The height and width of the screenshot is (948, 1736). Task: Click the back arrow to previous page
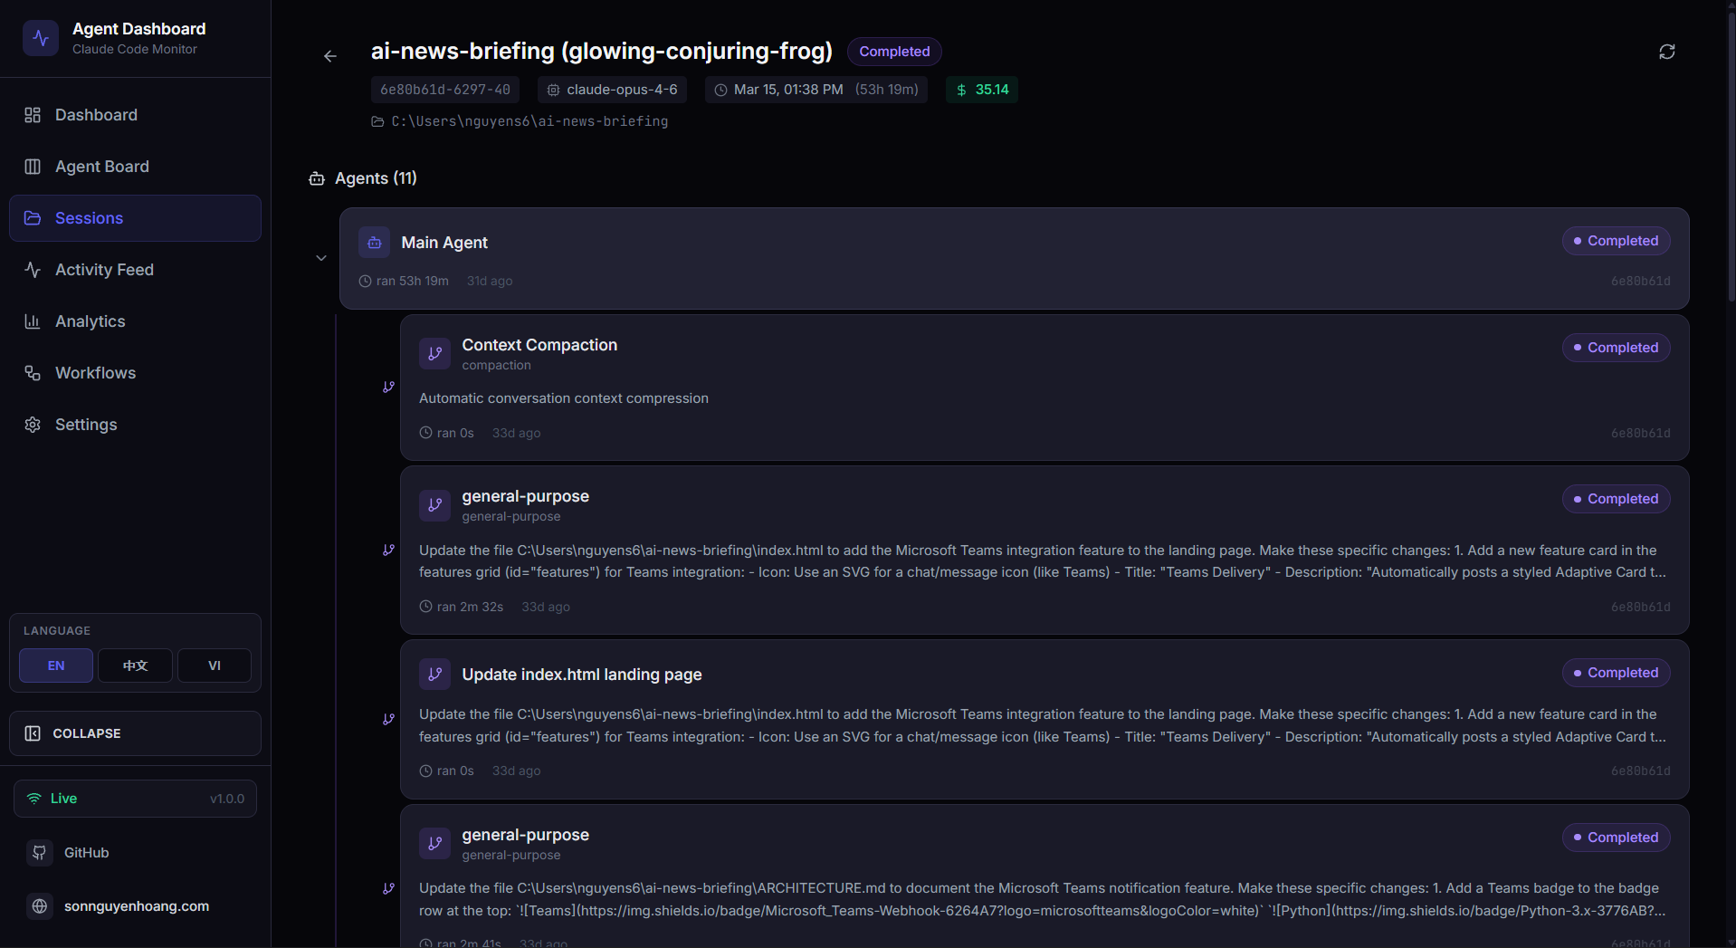(329, 56)
